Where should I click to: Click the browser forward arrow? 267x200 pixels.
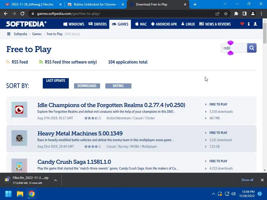point(14,14)
